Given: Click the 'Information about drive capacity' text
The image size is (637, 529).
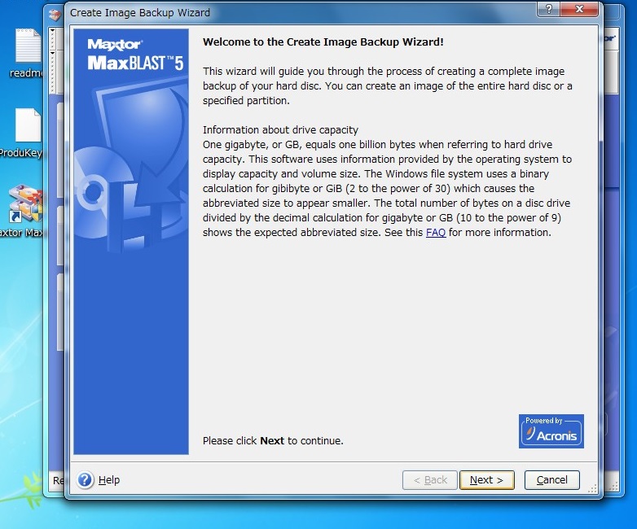Looking at the screenshot, I should (280, 130).
